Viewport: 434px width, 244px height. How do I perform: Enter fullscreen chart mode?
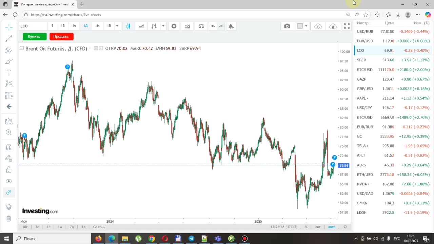(x=347, y=26)
